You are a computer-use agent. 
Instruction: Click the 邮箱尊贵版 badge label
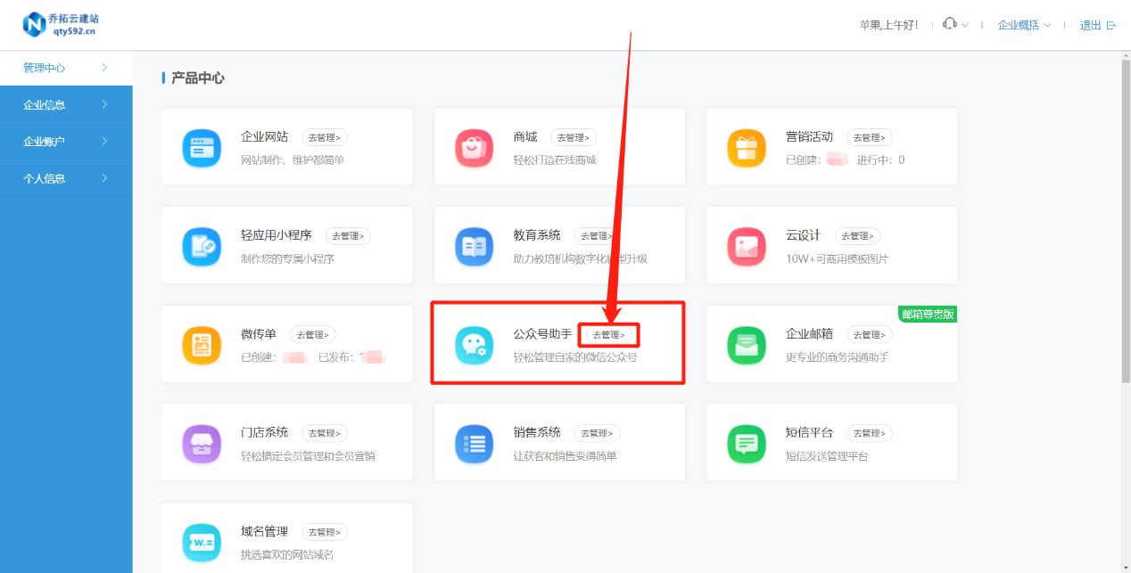[926, 314]
